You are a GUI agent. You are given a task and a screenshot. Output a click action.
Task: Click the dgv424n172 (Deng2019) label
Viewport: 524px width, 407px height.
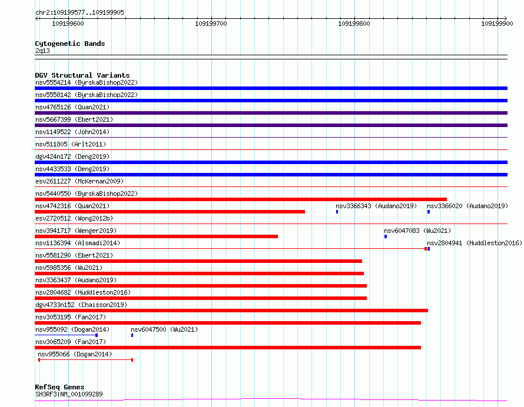(x=72, y=156)
